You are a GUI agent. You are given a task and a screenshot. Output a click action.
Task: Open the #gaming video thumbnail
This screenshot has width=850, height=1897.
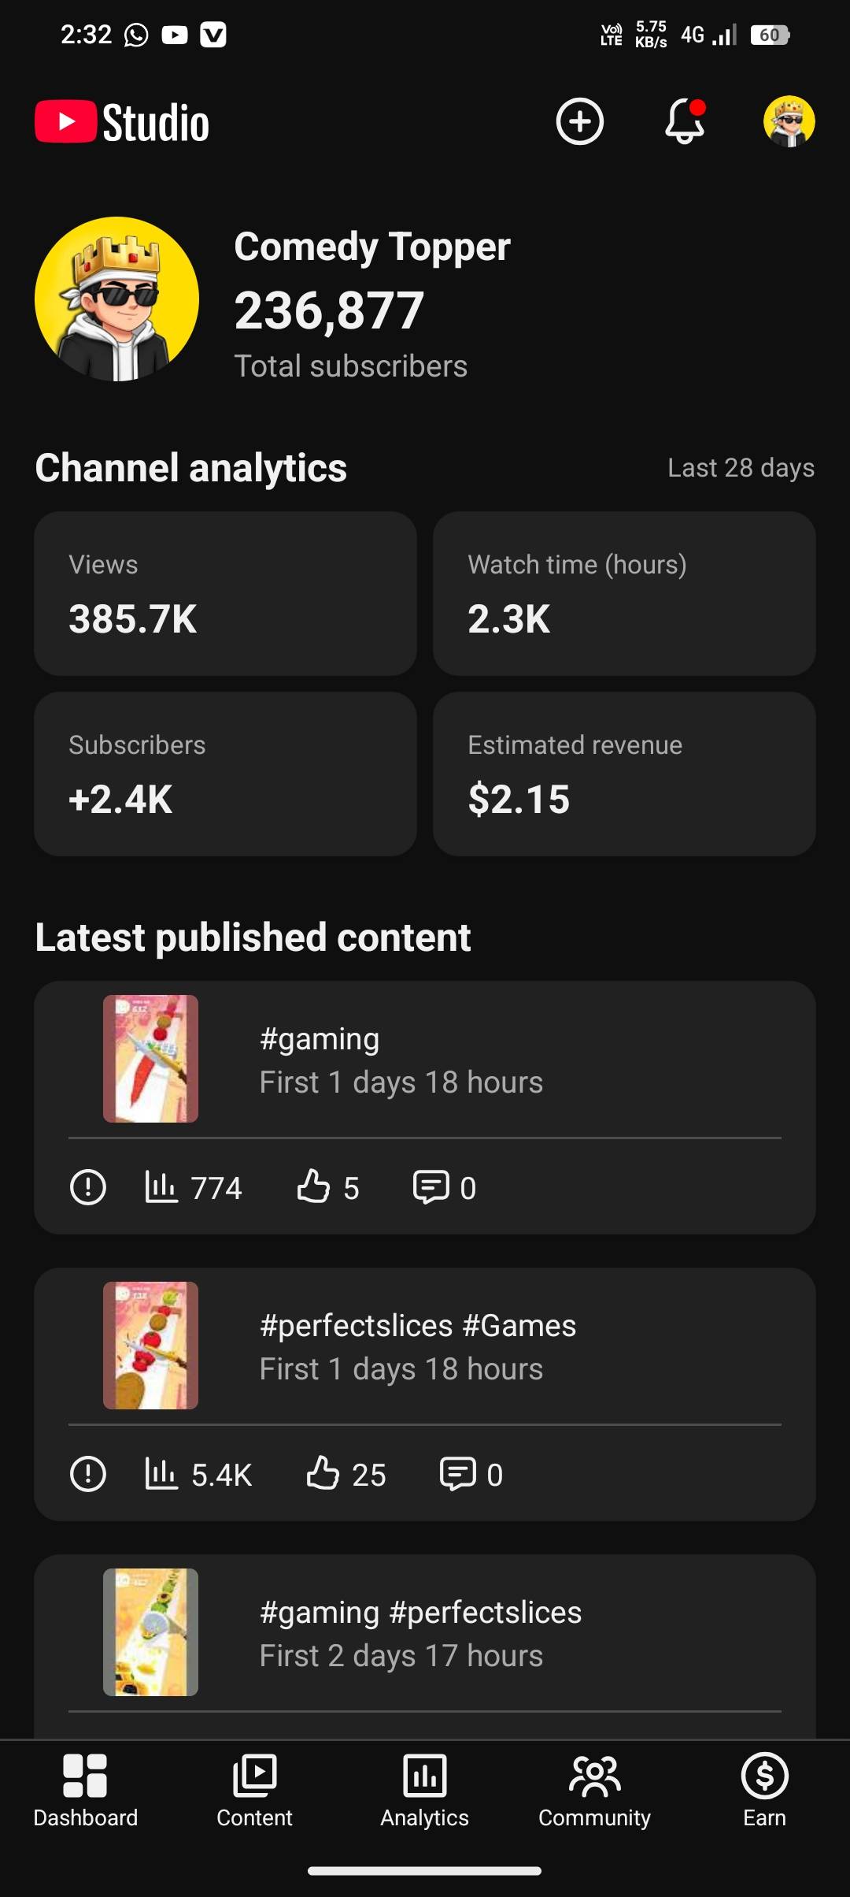click(150, 1058)
